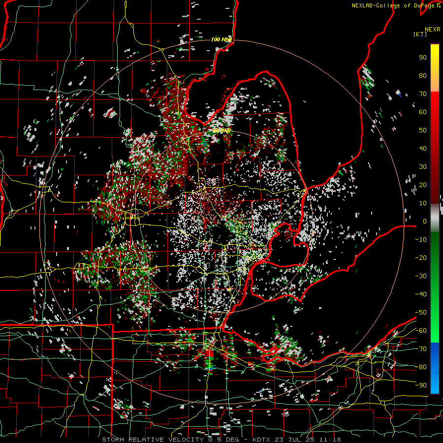This screenshot has height=443, width=443.
Task: Click the -30 value on velocity scale
Action: tap(421, 276)
